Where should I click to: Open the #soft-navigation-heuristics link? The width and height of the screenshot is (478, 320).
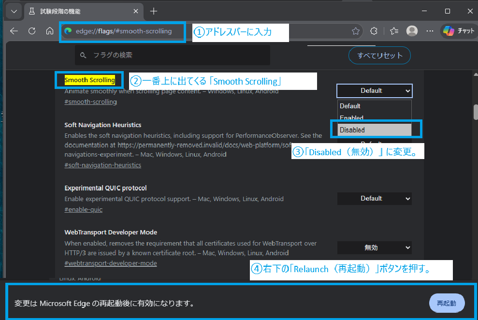pos(102,165)
